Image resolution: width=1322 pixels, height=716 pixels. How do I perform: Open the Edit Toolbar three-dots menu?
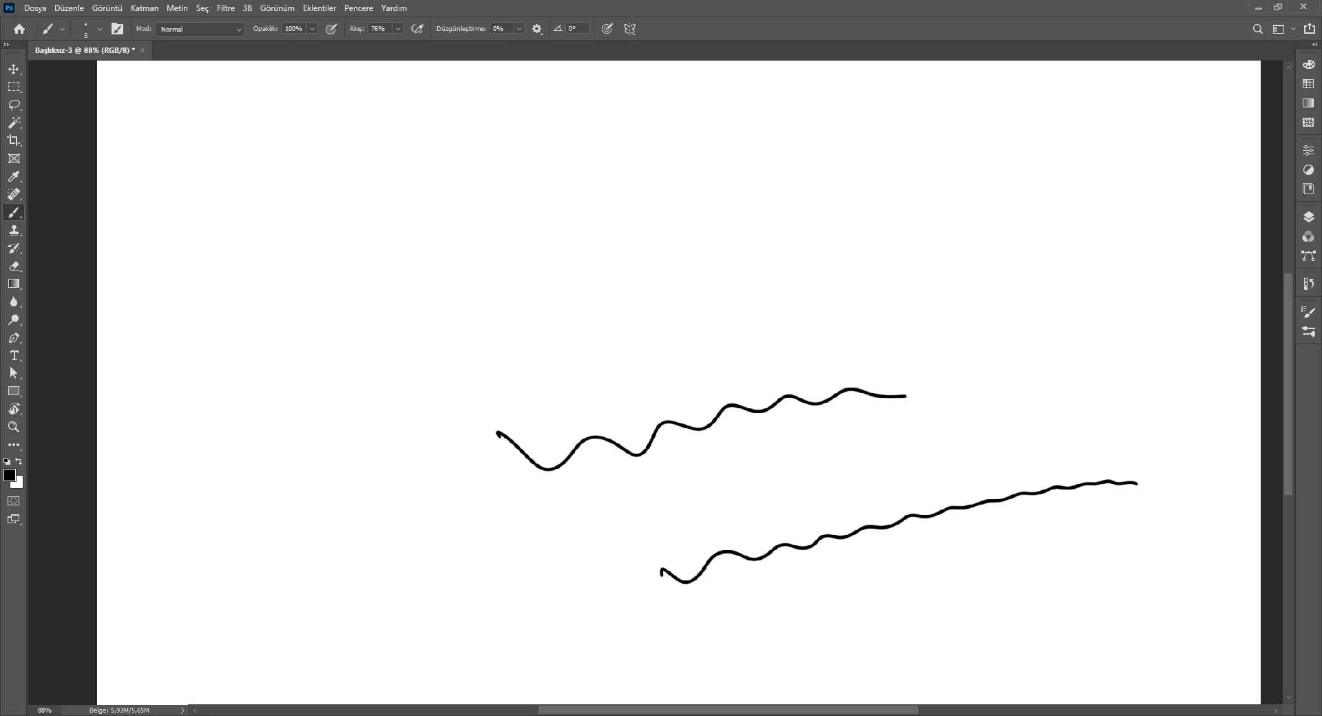pyautogui.click(x=14, y=445)
